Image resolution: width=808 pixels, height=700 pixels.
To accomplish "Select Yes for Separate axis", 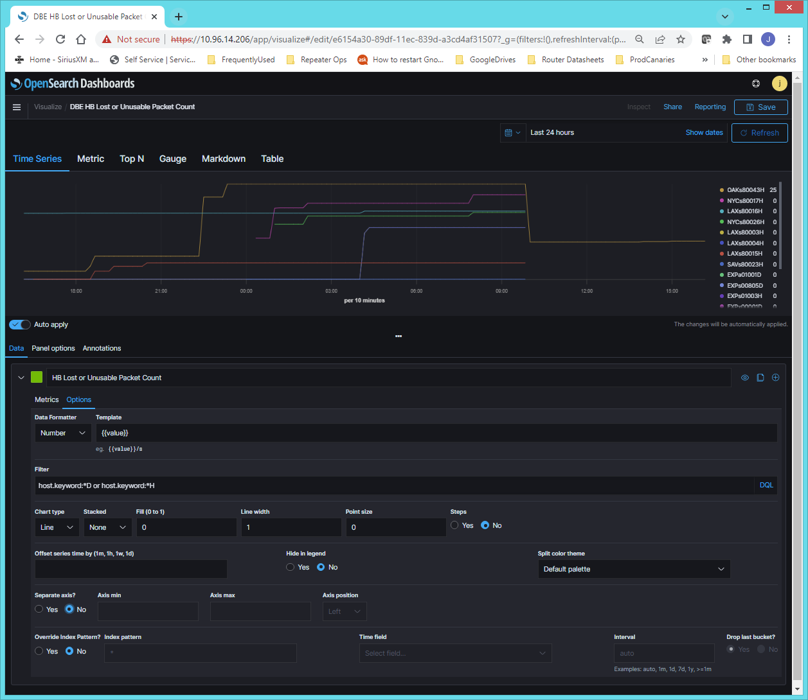I will tap(39, 609).
